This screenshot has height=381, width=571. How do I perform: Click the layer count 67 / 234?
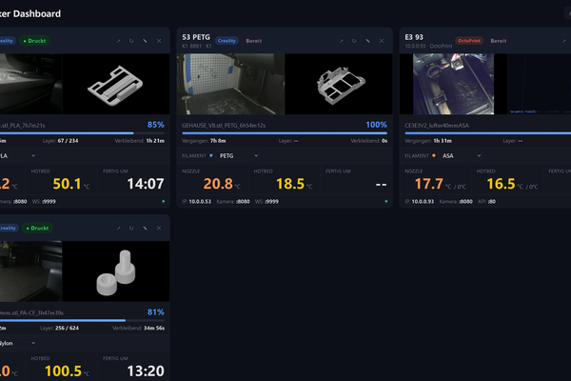click(68, 141)
